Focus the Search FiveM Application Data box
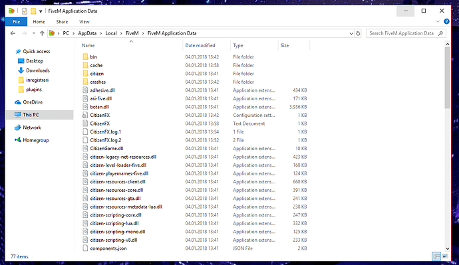Image resolution: width=459 pixels, height=265 pixels. [406, 33]
